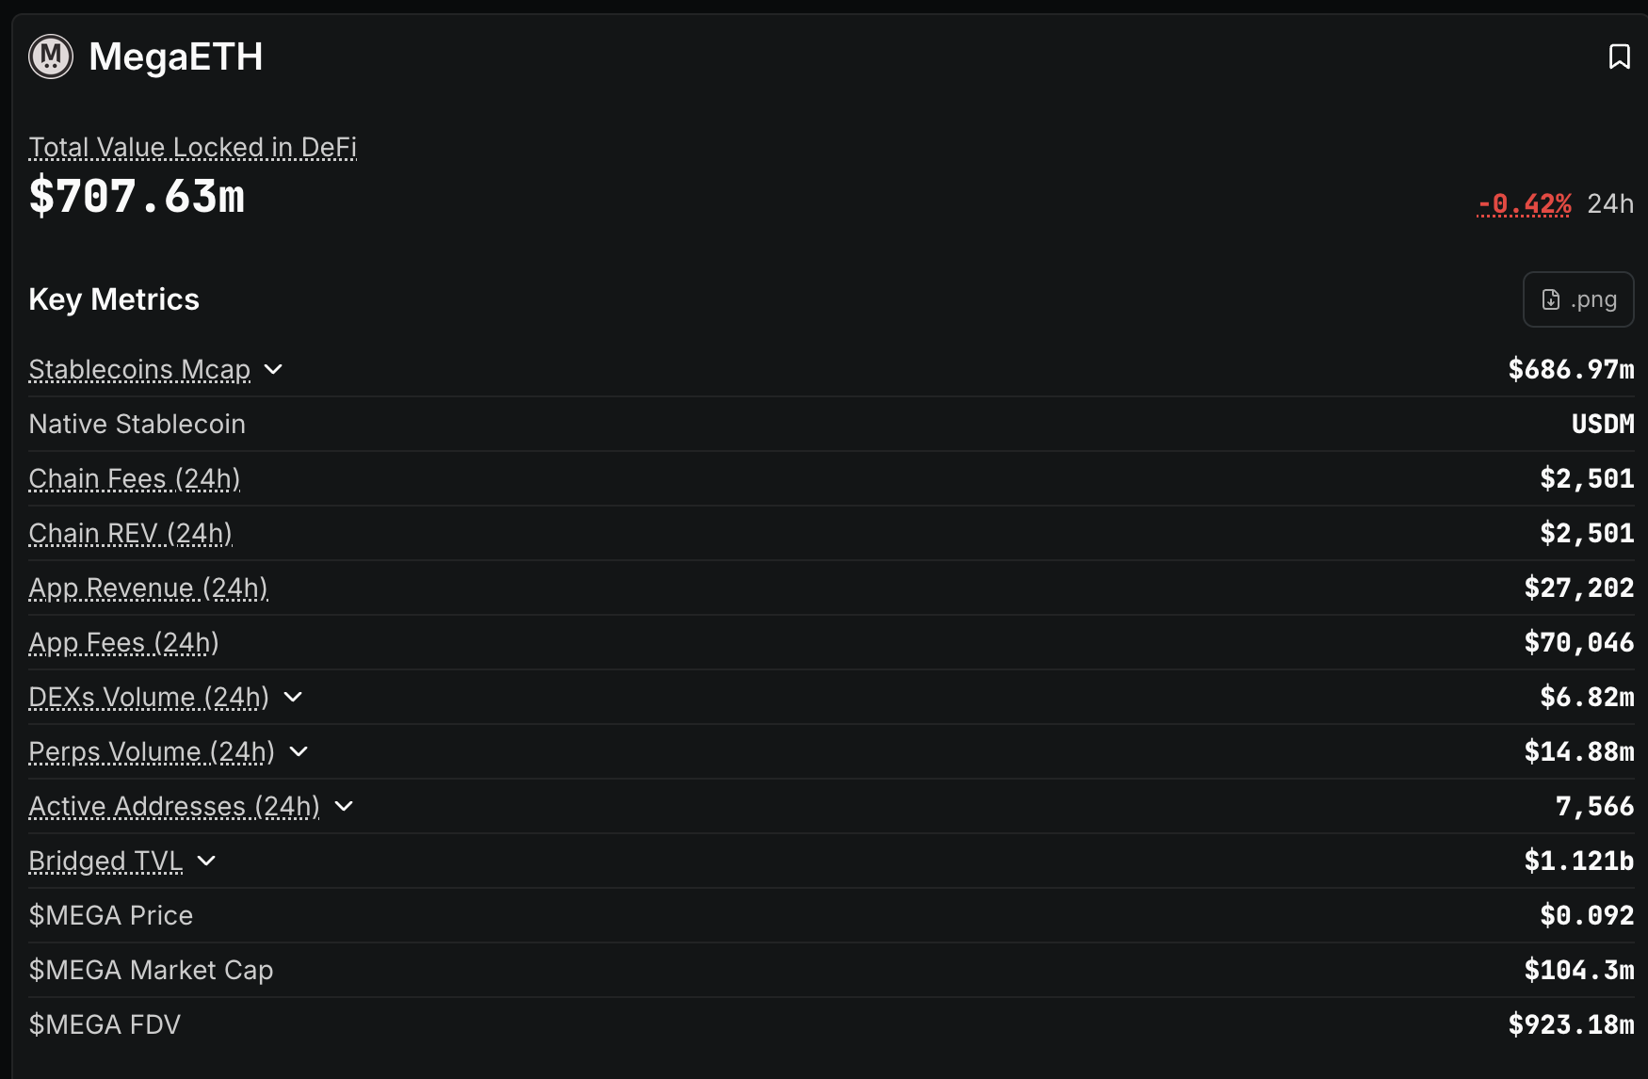This screenshot has height=1079, width=1648.
Task: Open Total Value Locked in DeFi label
Action: click(x=192, y=148)
